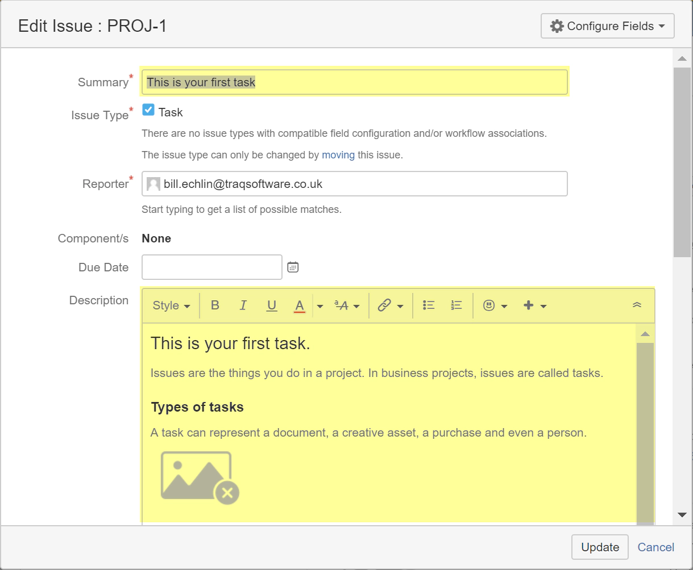693x570 pixels.
Task: Apply bold formatting in the Description editor
Action: click(215, 305)
